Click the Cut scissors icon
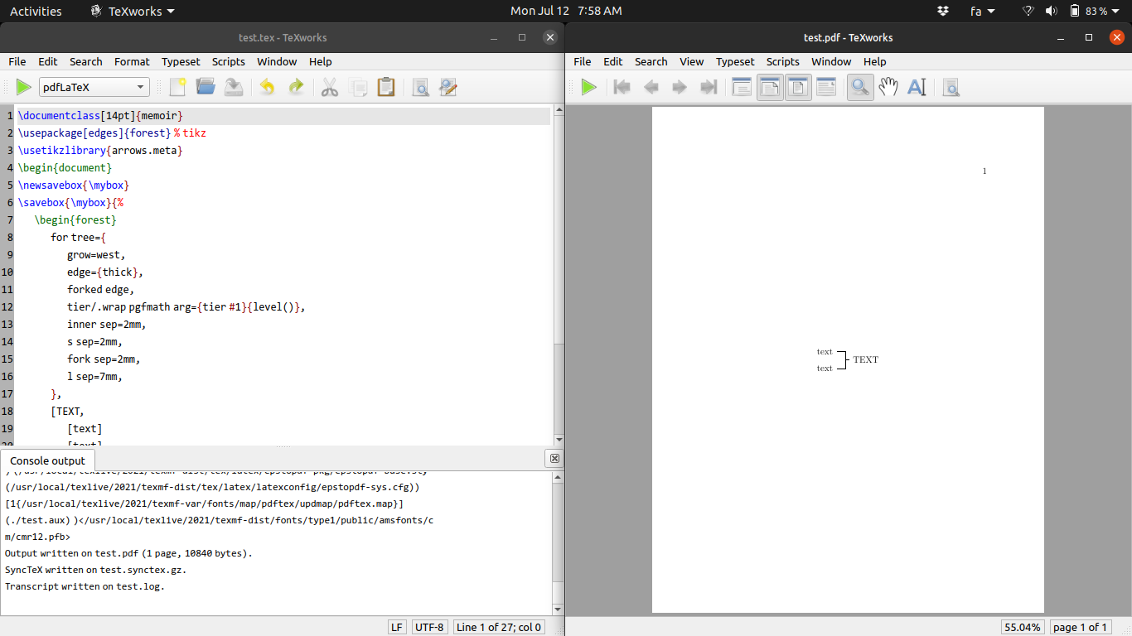Image resolution: width=1132 pixels, height=636 pixels. (x=330, y=87)
